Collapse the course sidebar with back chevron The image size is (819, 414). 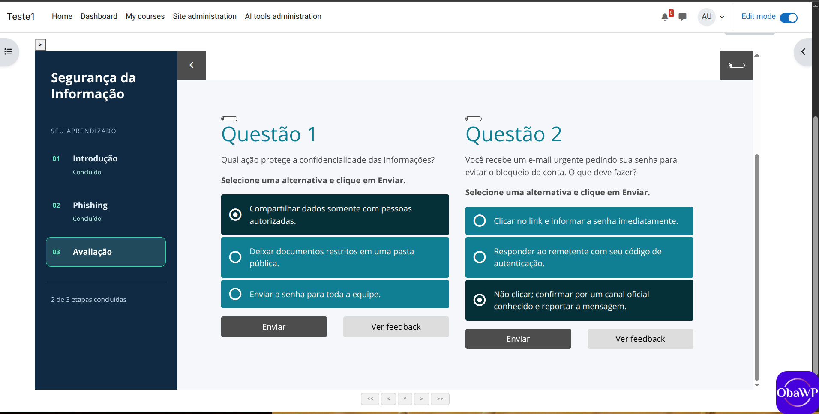(192, 65)
